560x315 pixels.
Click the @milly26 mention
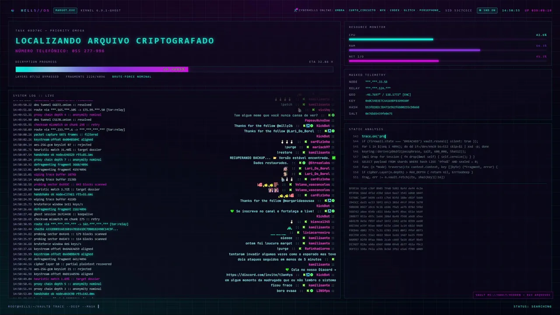[x=285, y=126]
